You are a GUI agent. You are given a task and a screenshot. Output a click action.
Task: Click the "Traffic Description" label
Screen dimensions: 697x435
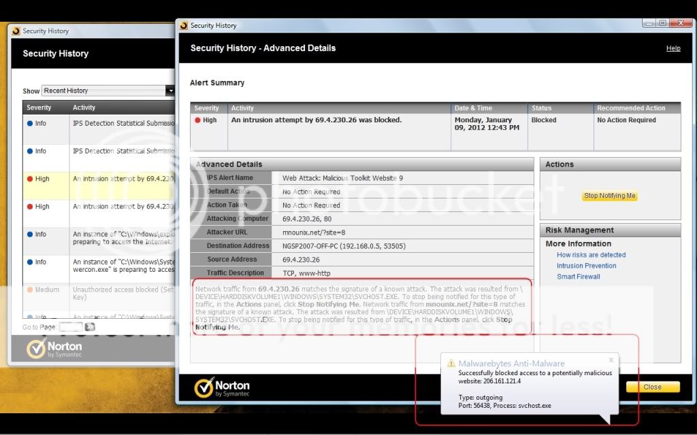(x=235, y=273)
